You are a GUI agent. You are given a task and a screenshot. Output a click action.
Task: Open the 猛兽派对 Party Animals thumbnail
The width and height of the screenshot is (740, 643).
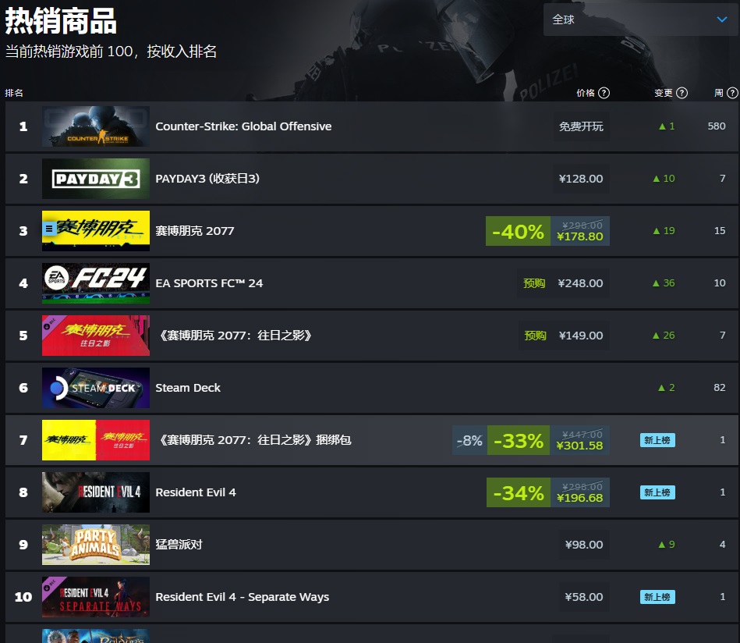[96, 544]
